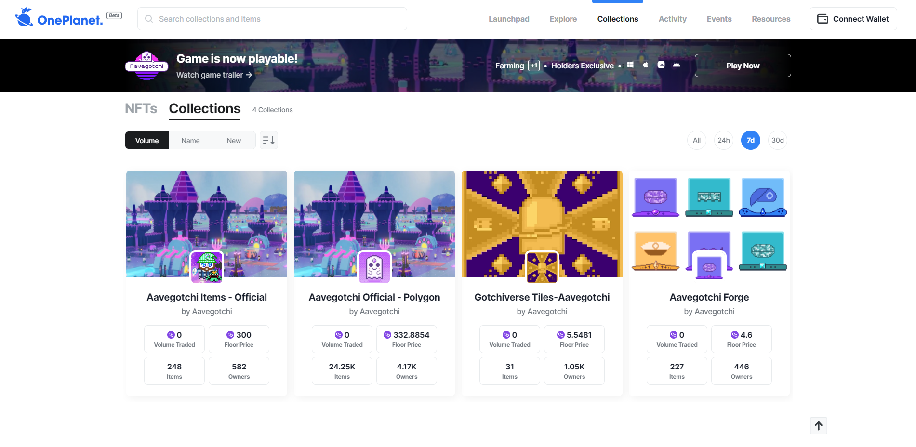This screenshot has height=447, width=916.
Task: Open the Explore menu item
Action: click(x=563, y=19)
